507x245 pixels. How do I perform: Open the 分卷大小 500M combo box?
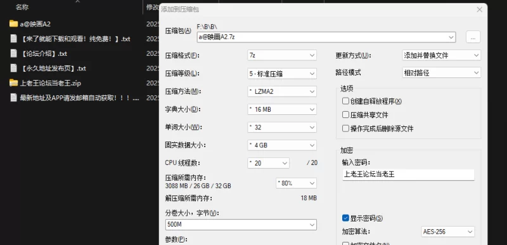[241, 225]
